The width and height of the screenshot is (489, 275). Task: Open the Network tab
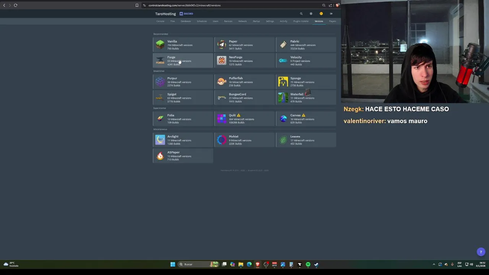pyautogui.click(x=243, y=21)
